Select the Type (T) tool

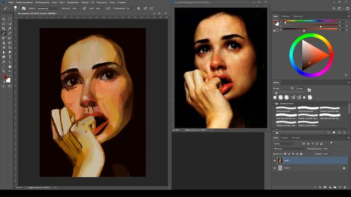(x=10, y=57)
